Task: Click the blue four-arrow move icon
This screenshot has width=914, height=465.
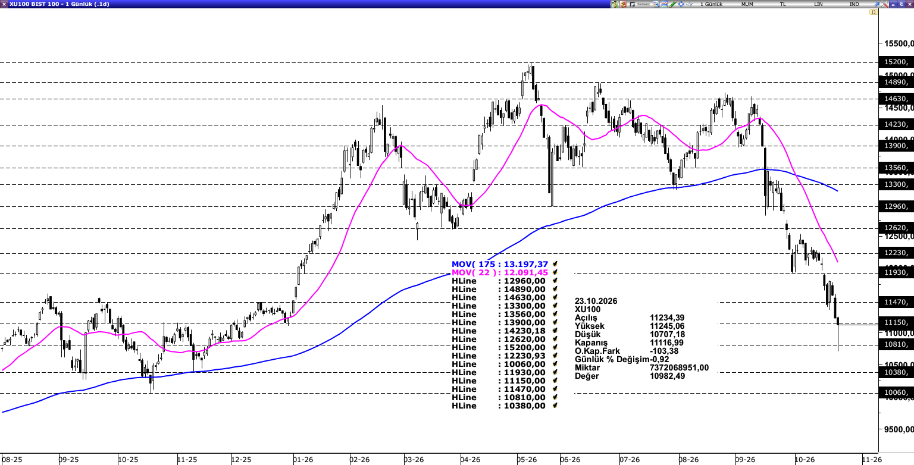Action: click(681, 4)
